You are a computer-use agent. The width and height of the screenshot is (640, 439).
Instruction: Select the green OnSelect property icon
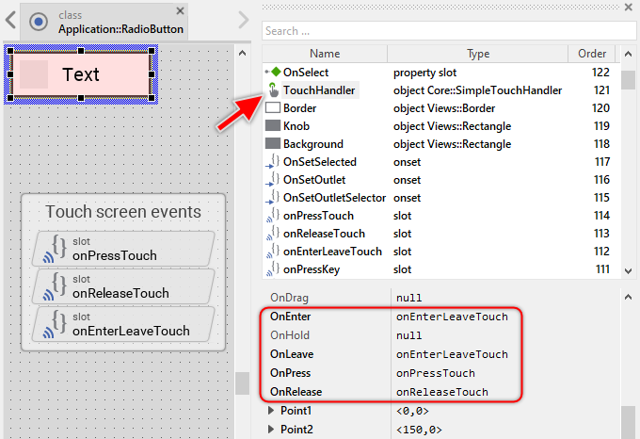pyautogui.click(x=274, y=72)
